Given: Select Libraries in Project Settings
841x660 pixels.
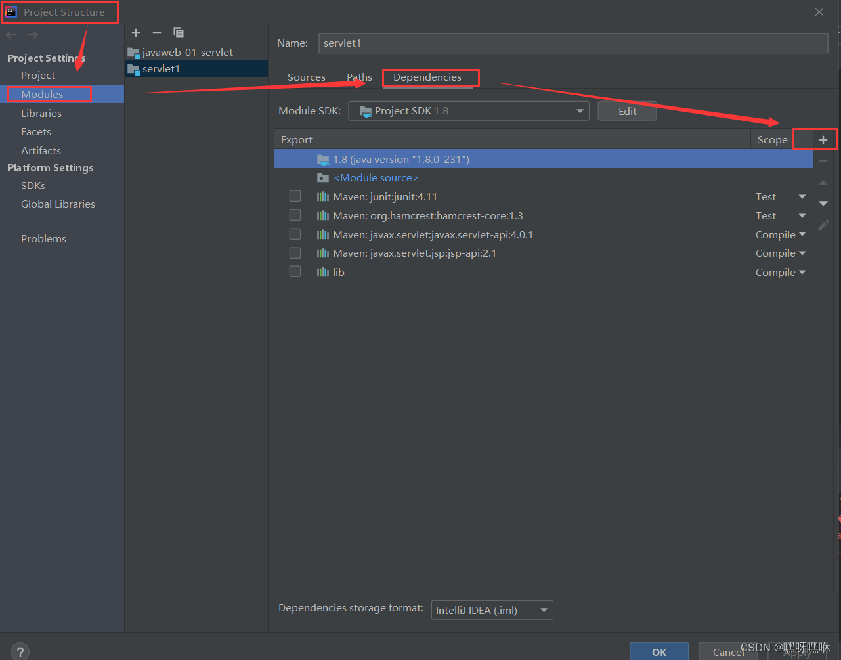Looking at the screenshot, I should click(x=41, y=113).
